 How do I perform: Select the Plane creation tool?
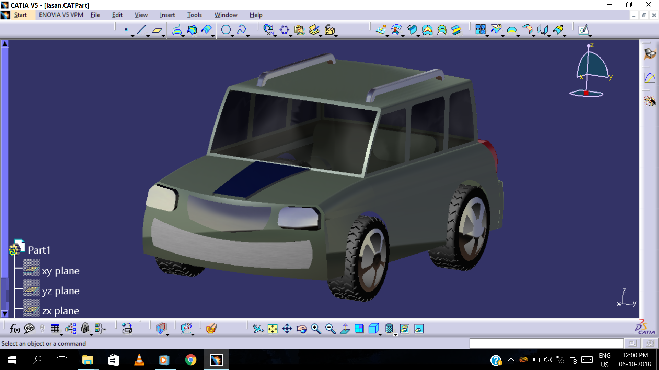click(157, 30)
